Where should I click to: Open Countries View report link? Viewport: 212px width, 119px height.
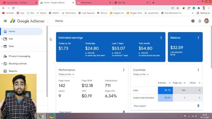pos(140,106)
